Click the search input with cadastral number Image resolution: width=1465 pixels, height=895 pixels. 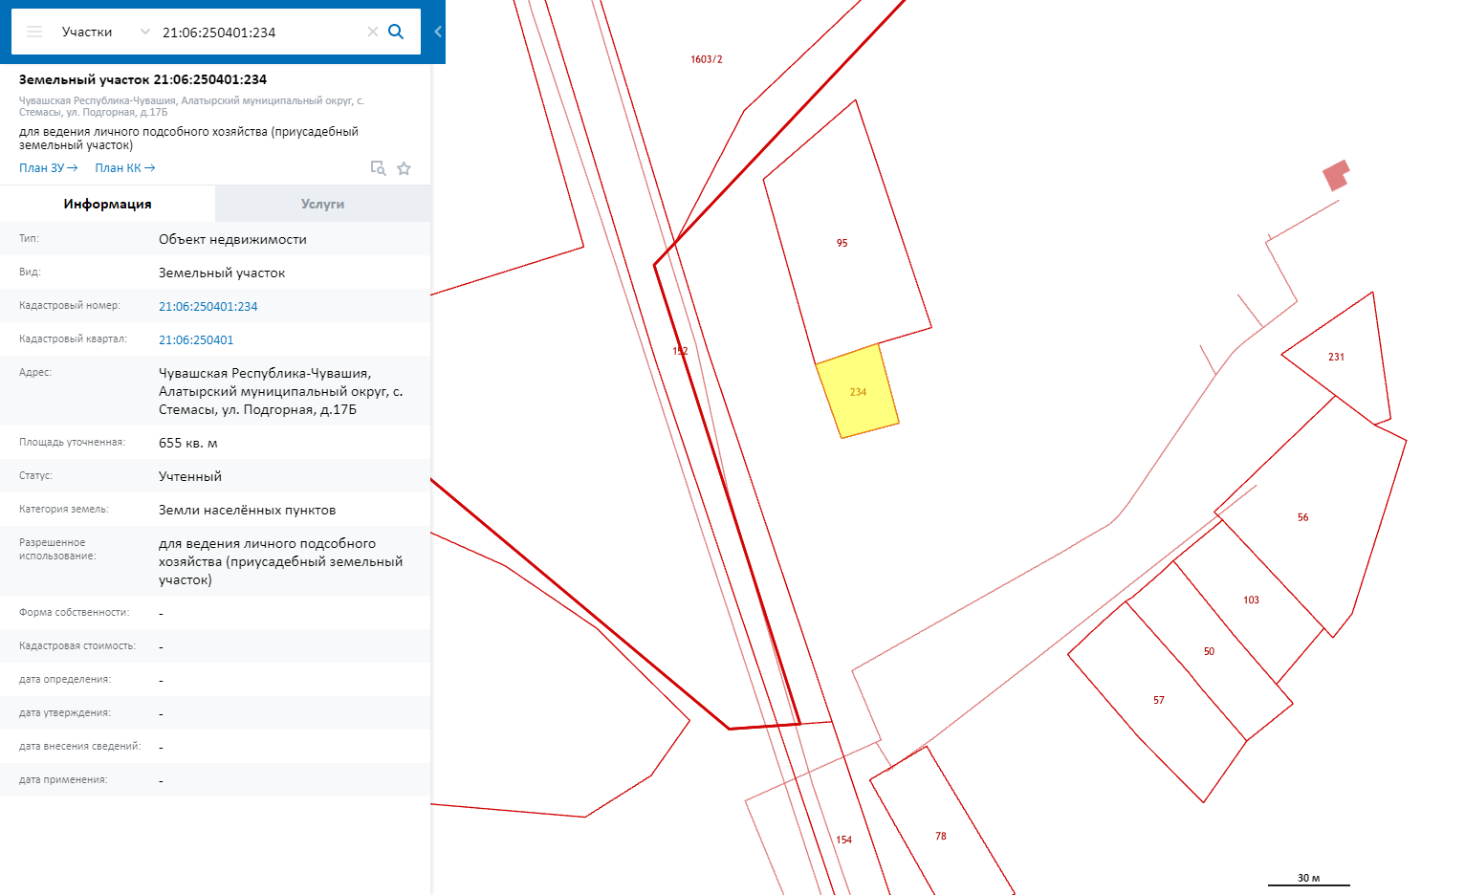pyautogui.click(x=258, y=32)
